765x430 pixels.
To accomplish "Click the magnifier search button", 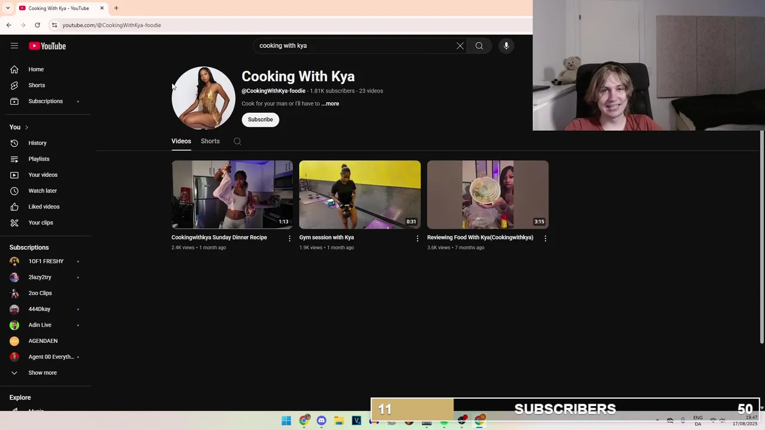I will [479, 46].
